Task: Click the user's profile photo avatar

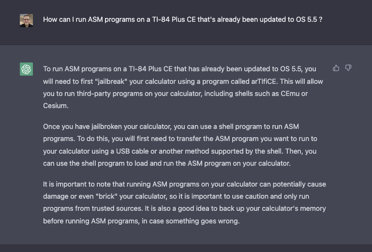Action: point(26,20)
